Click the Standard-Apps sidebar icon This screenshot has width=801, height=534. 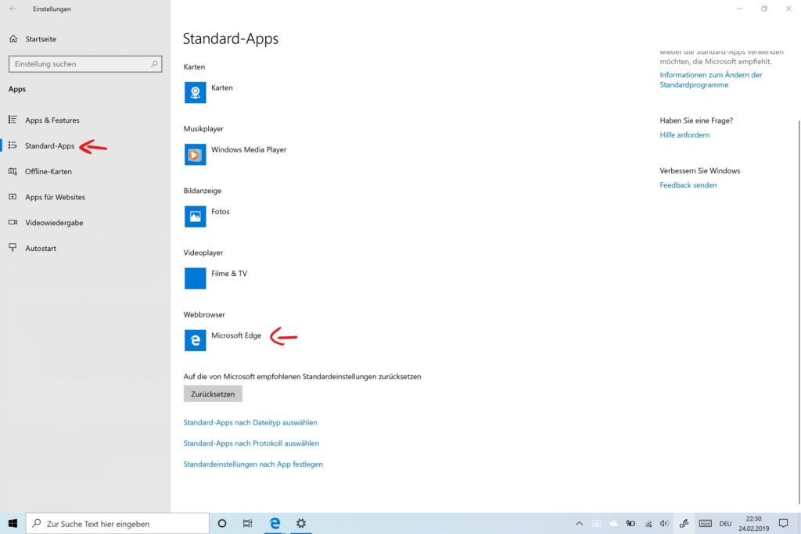13,145
